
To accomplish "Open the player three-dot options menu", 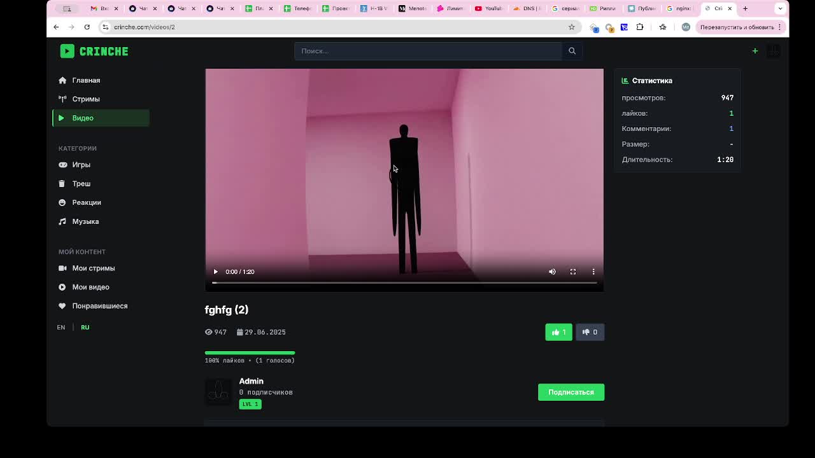I will pyautogui.click(x=593, y=272).
